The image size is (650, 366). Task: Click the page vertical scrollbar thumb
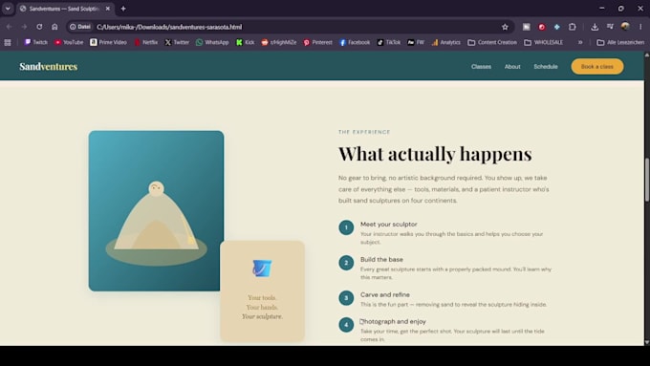click(x=647, y=180)
